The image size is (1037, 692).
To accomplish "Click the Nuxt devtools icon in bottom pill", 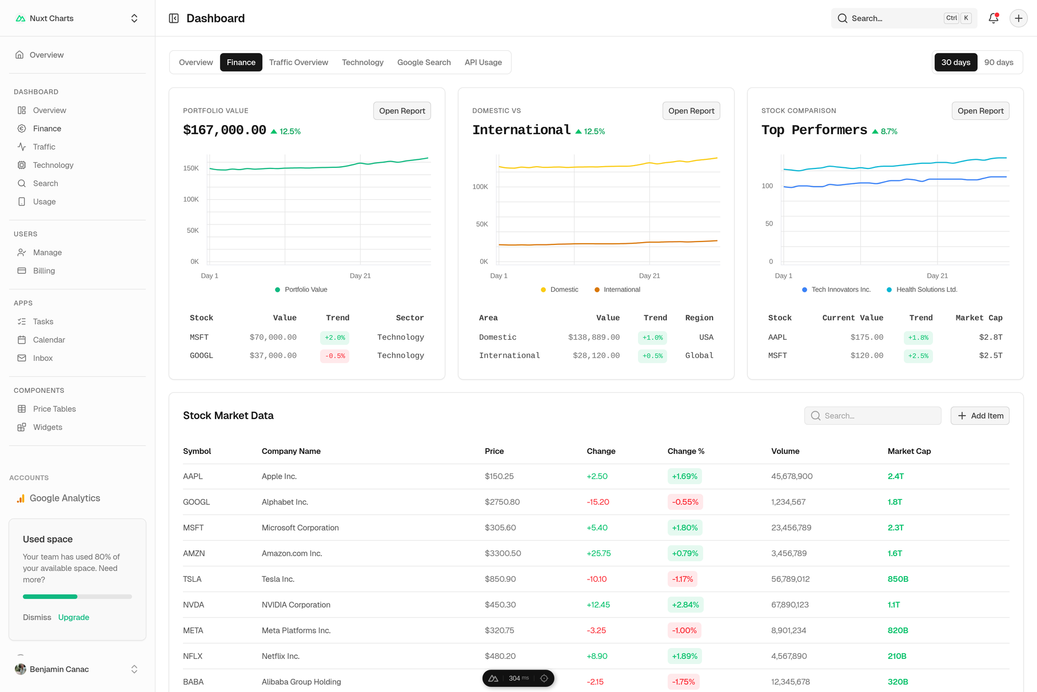I will tap(493, 678).
